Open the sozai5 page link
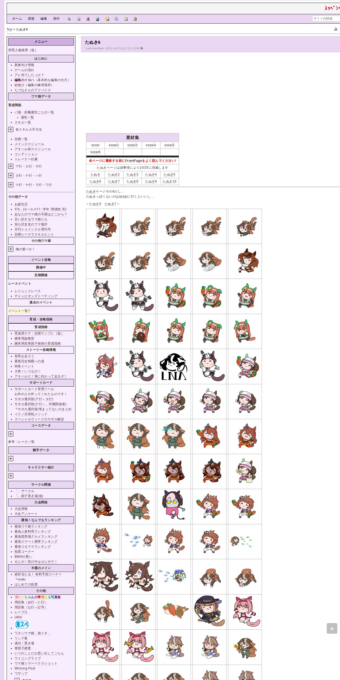 pyautogui.click(x=169, y=145)
